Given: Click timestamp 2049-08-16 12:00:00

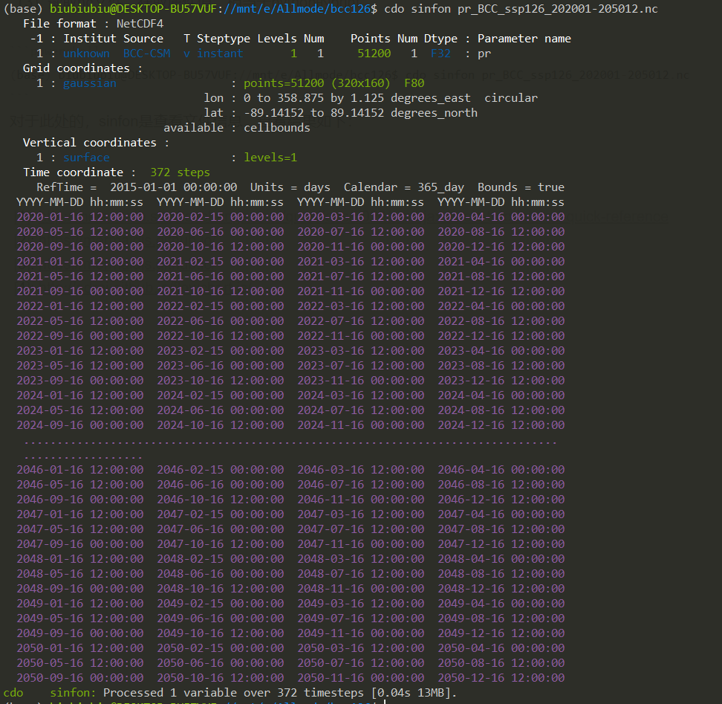Looking at the screenshot, I should click(501, 619).
